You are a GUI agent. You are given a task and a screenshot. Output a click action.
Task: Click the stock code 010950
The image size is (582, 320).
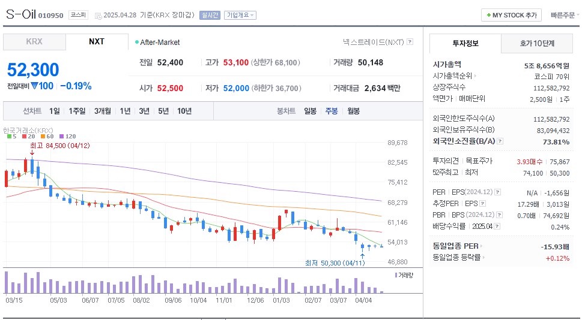(51, 16)
